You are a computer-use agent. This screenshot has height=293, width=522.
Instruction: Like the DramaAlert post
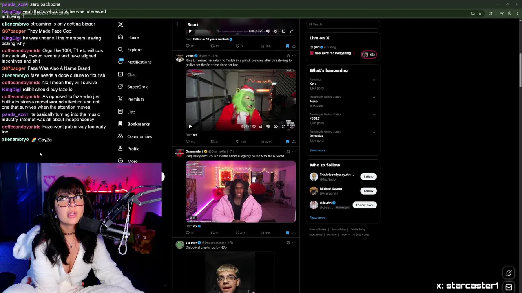(240, 233)
